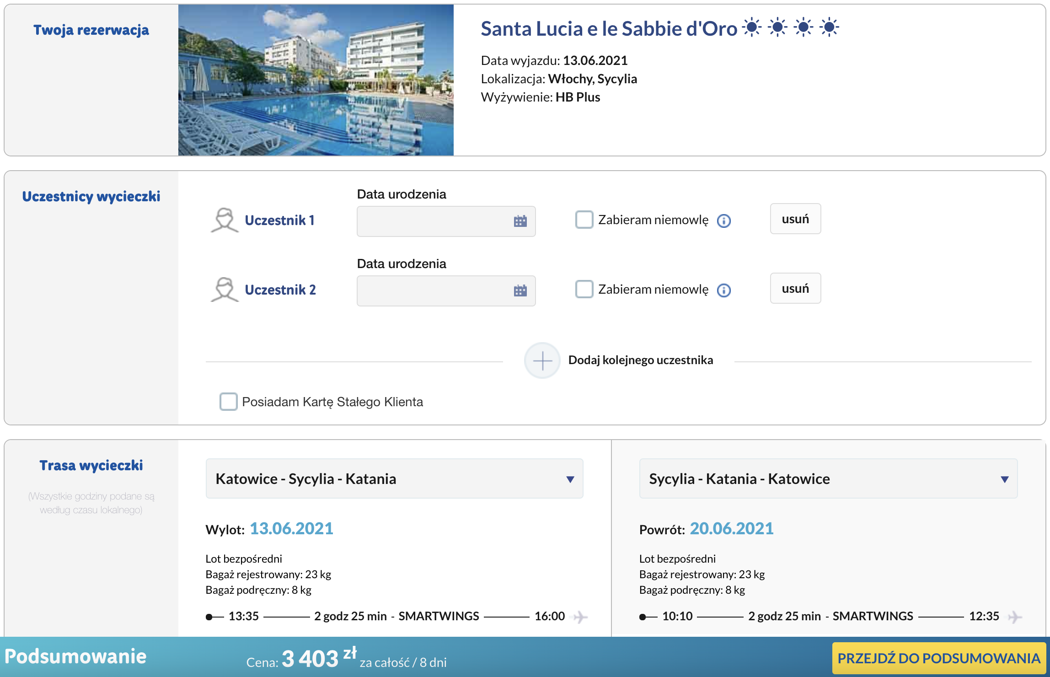The width and height of the screenshot is (1050, 677).
Task: Click departure date 13.06.2021 under Wylot
Action: pos(292,529)
